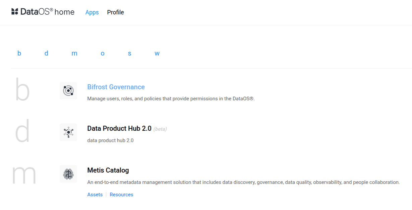The height and width of the screenshot is (210, 412).
Task: Open Data Product Hub 2.0 title
Action: 119,128
